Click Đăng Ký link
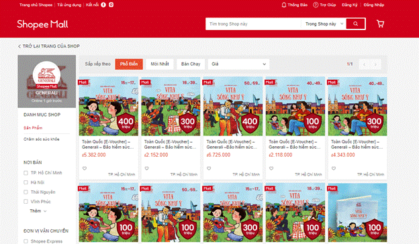The image size is (419, 244). (x=350, y=5)
